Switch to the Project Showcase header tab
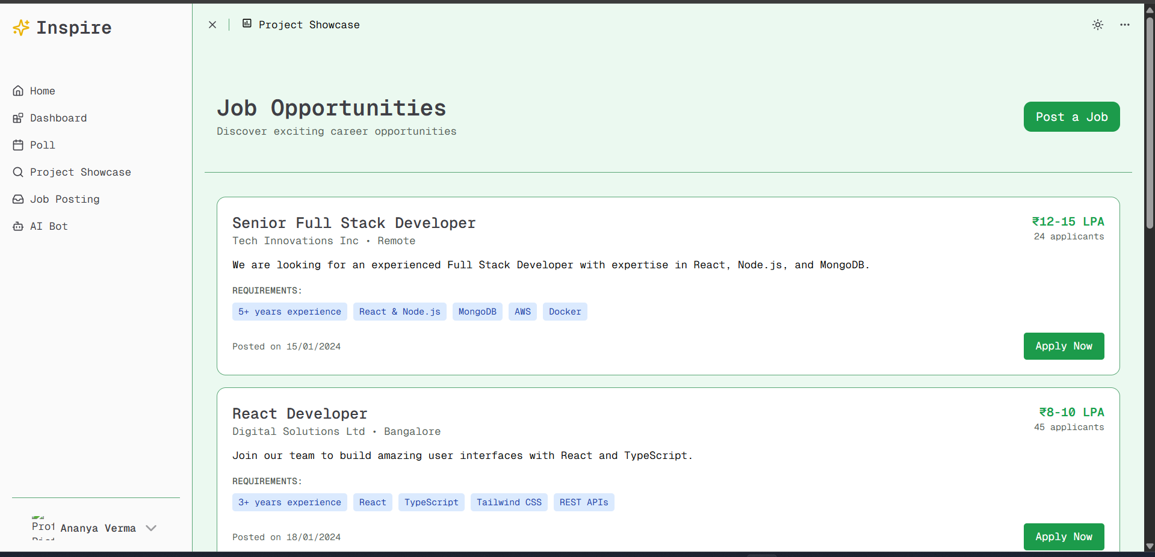1155x557 pixels. coord(309,25)
